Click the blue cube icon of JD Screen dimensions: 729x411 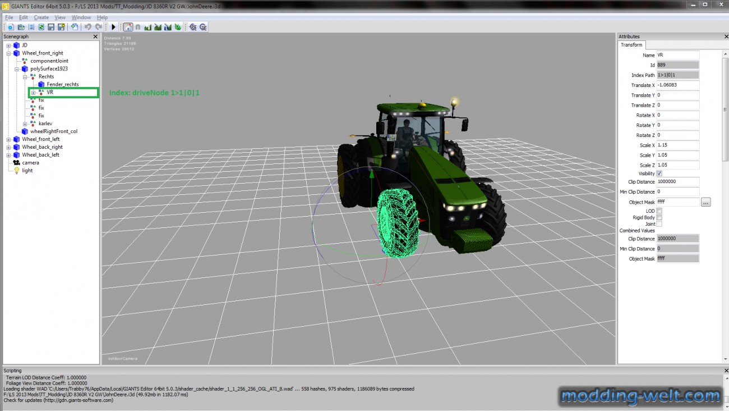click(x=17, y=45)
